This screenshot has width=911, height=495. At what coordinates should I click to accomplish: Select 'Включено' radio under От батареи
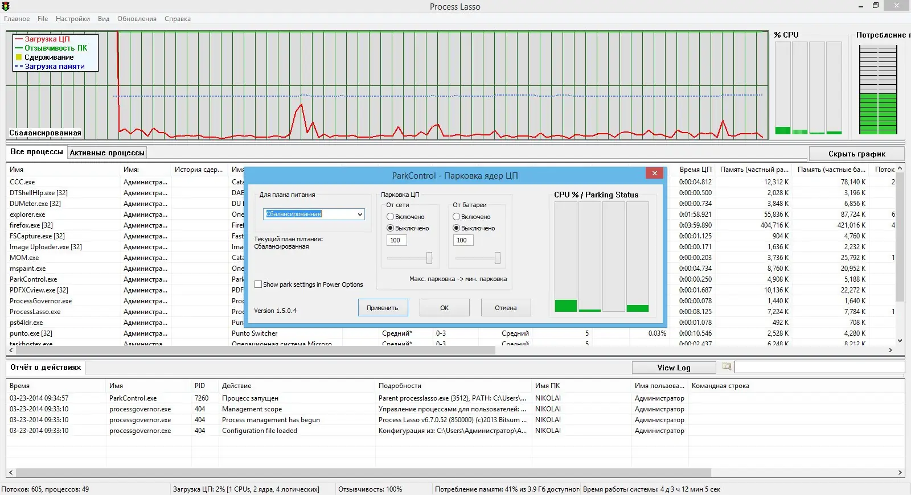456,217
